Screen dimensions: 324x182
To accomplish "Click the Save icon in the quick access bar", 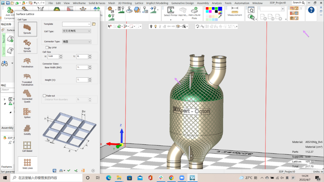I will click(7, 3).
